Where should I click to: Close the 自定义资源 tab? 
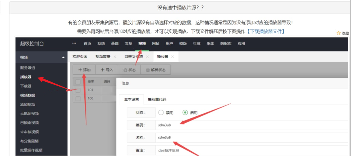coord(147,57)
